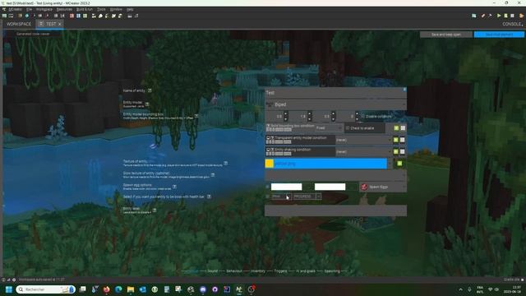Open help for Name of entity
The width and height of the screenshot is (526, 296).
[x=150, y=90]
